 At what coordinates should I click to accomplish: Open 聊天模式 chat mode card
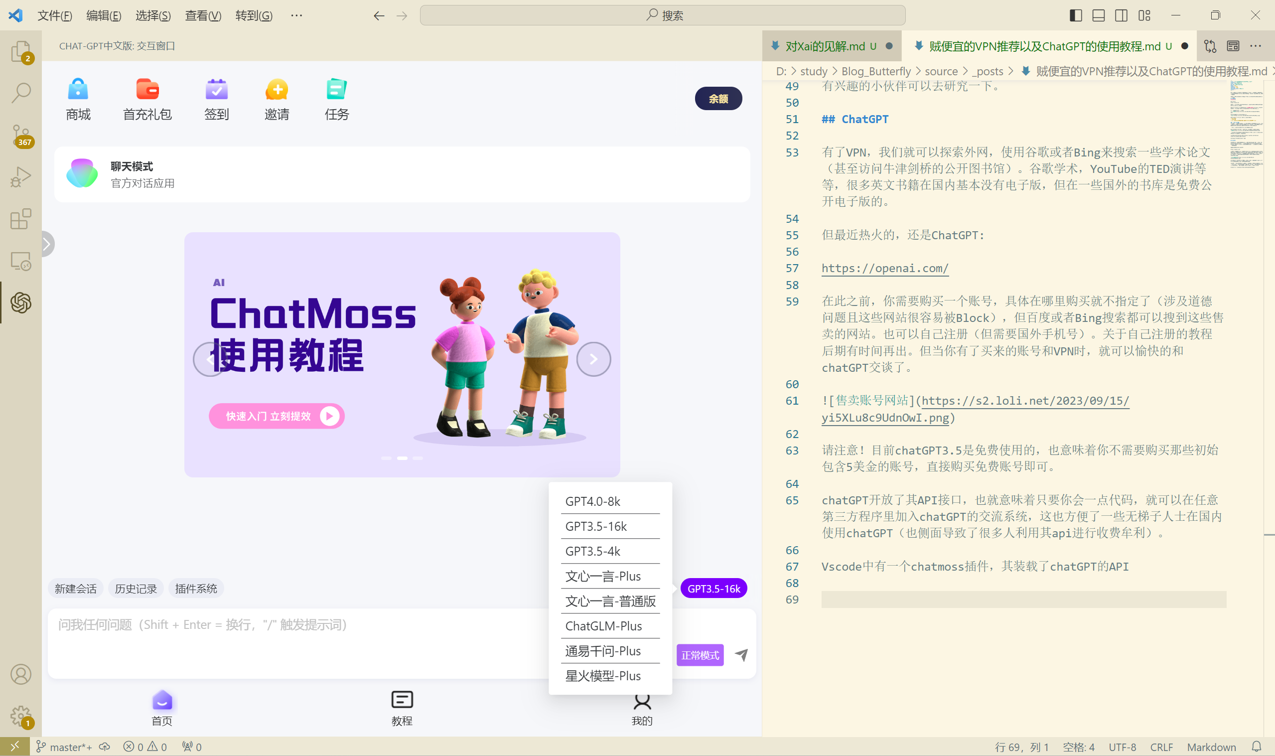point(402,174)
